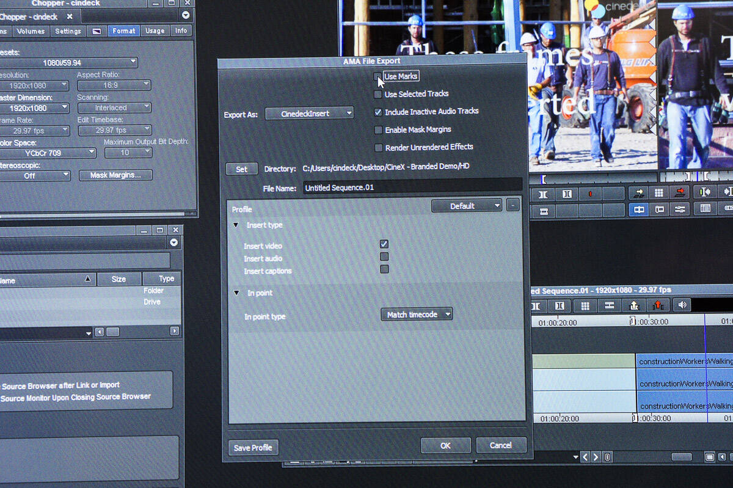Open the effect palette icon tab before Format
Screen dimensions: 733x488
click(97, 31)
